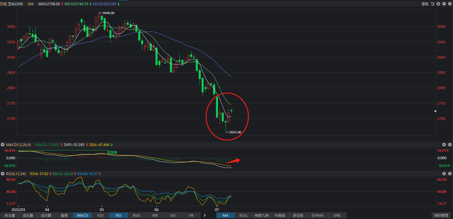Click the undo arrow icon beside 重载
453x219 pixels.
(433, 4)
